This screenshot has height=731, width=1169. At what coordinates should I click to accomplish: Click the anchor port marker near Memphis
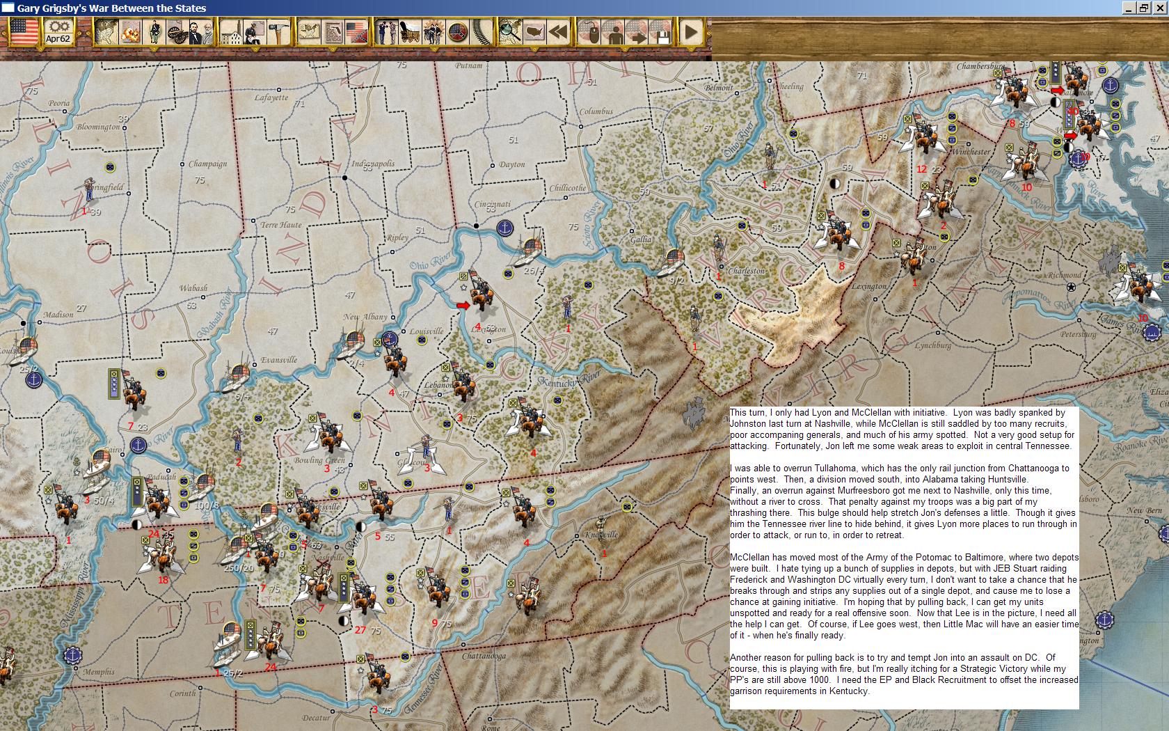(72, 655)
